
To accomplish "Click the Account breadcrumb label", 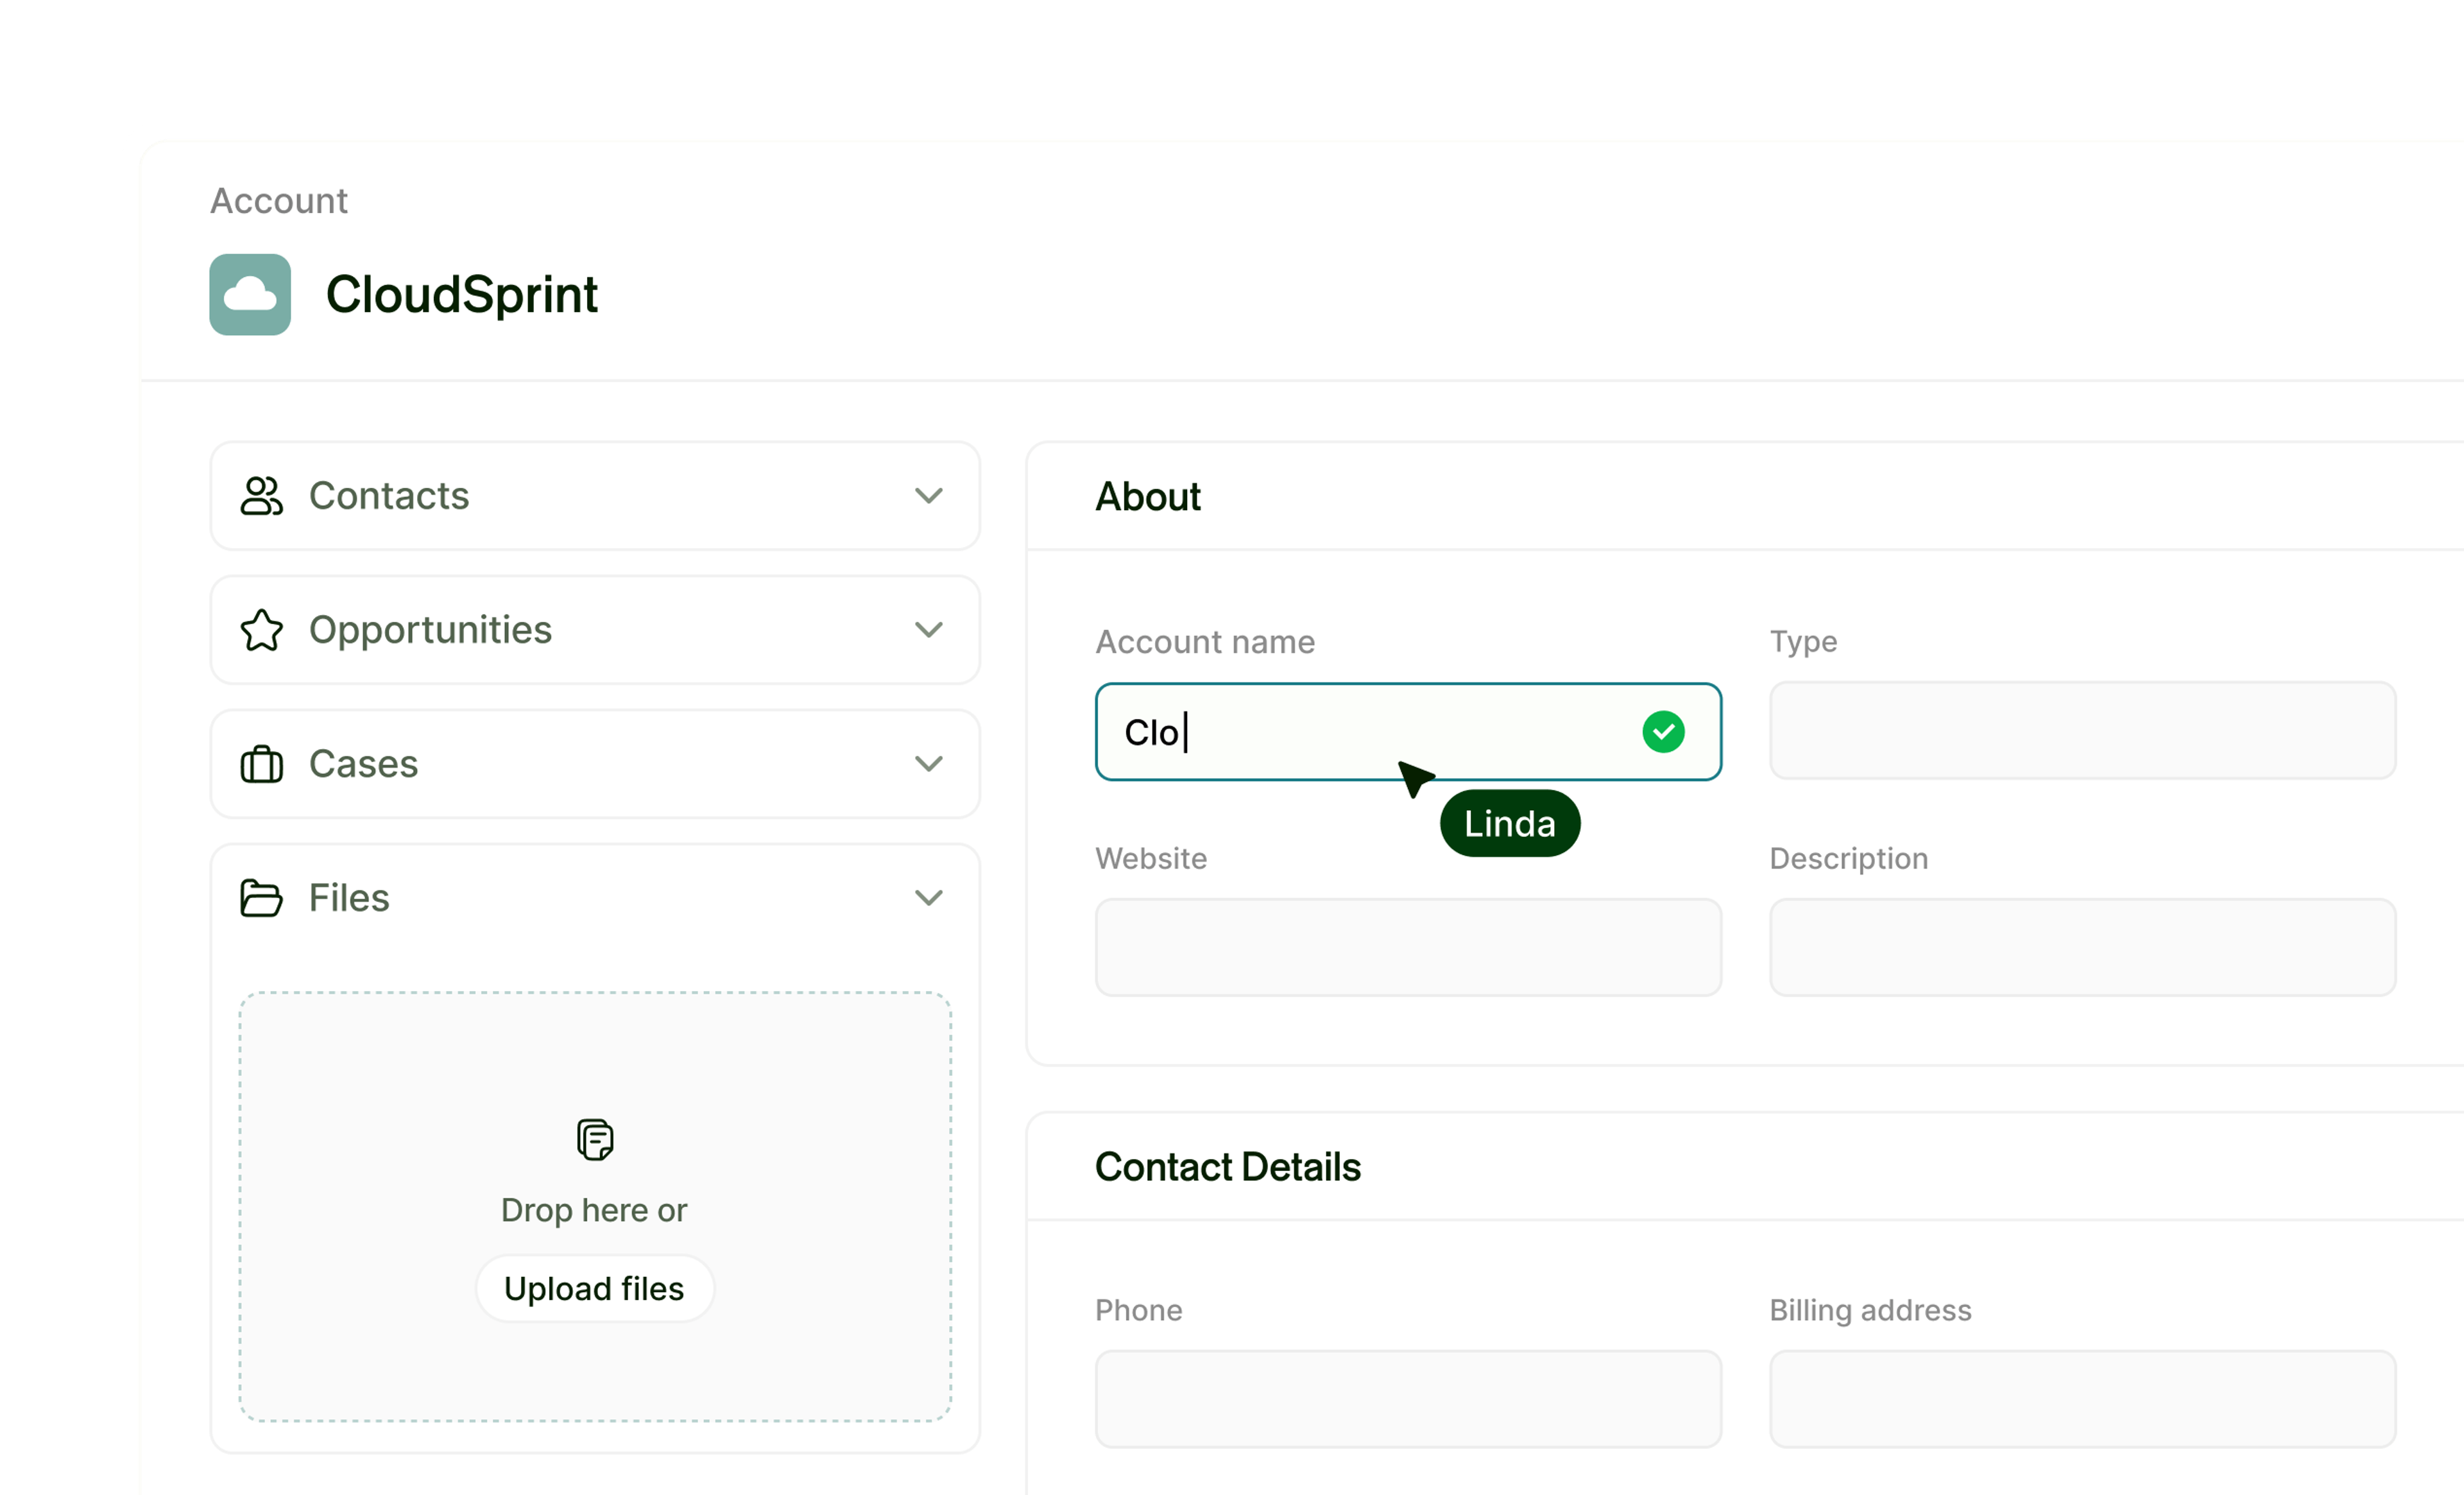I will [278, 201].
